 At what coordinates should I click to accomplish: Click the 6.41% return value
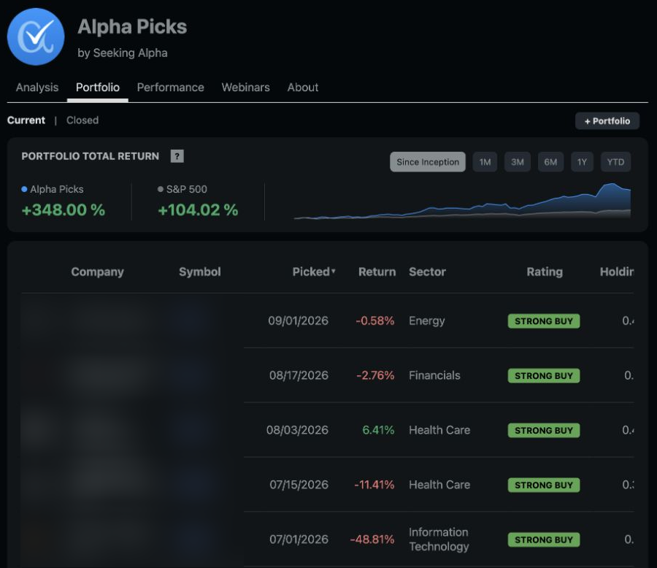(x=378, y=430)
